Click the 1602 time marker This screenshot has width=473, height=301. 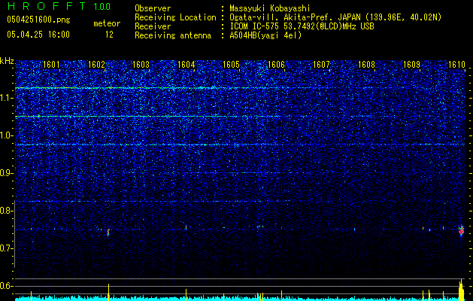coord(96,65)
